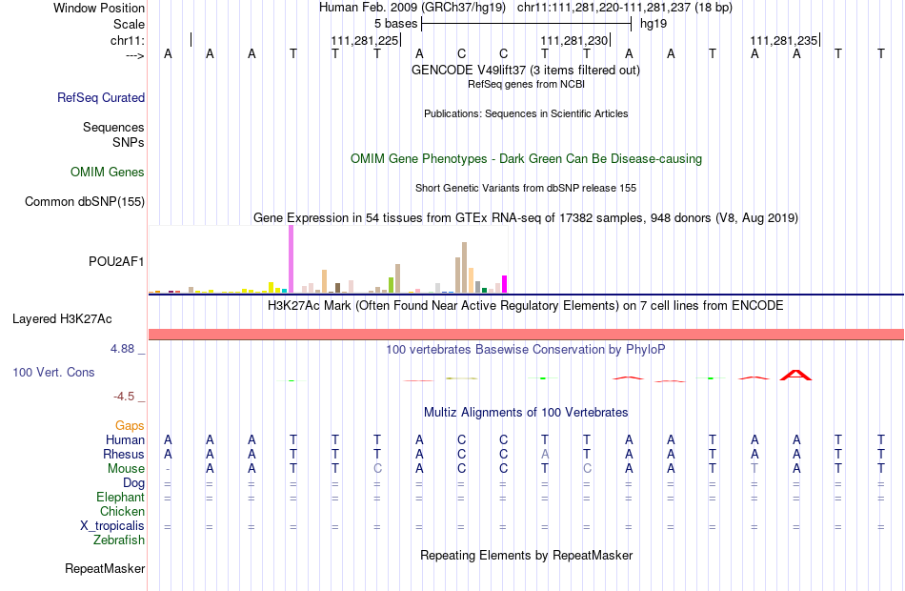The width and height of the screenshot is (905, 591).
Task: Open the RefSeq Curated track label
Action: tap(101, 97)
